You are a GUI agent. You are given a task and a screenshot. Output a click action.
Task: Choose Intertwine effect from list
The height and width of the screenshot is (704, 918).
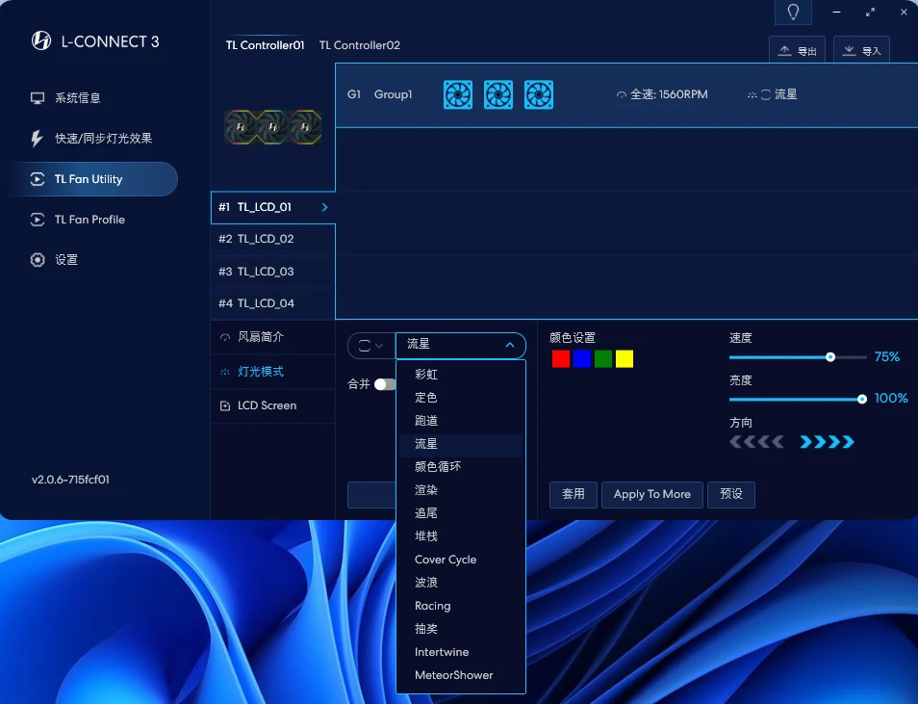[x=461, y=652]
